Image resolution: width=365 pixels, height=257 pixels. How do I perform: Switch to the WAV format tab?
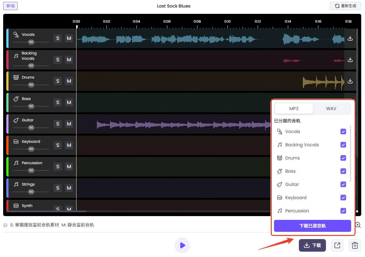pyautogui.click(x=331, y=109)
